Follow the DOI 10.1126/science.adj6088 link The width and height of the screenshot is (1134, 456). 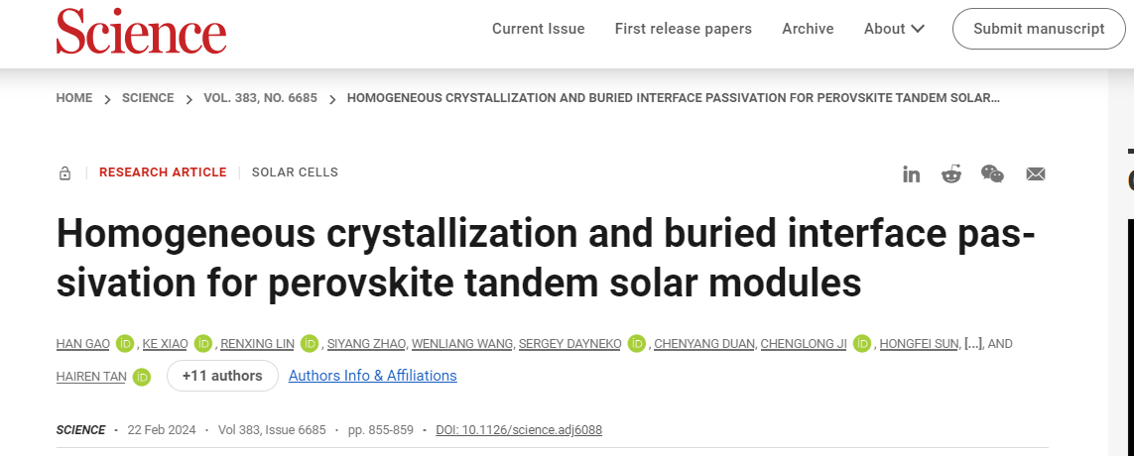coord(519,430)
